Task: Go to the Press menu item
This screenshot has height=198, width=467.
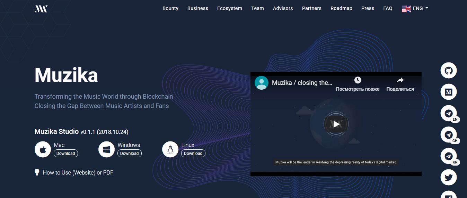Action: (x=368, y=8)
